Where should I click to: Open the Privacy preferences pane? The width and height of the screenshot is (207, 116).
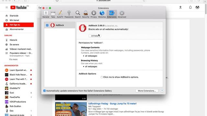click(x=93, y=14)
